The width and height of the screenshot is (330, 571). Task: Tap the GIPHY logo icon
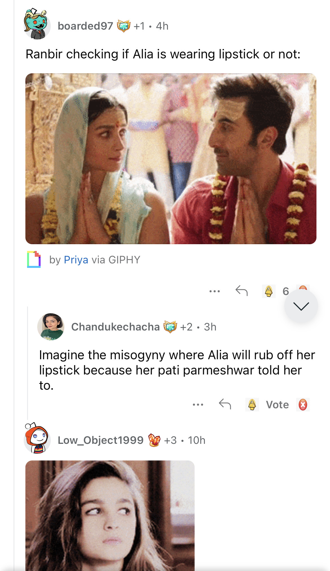point(34,259)
